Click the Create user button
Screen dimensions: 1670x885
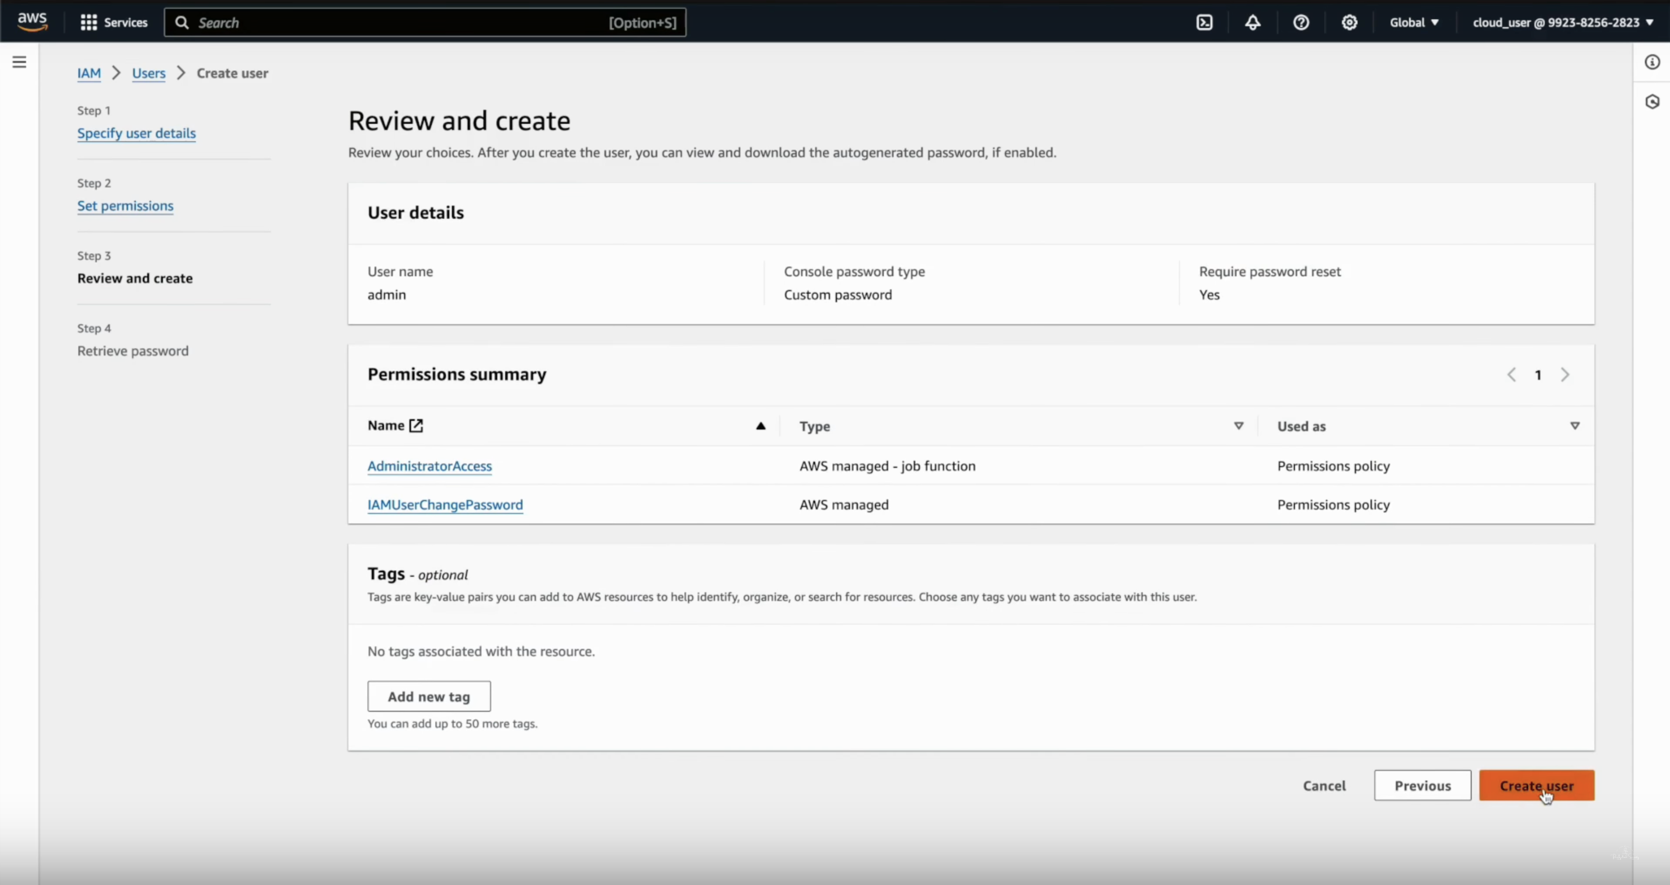tap(1536, 785)
